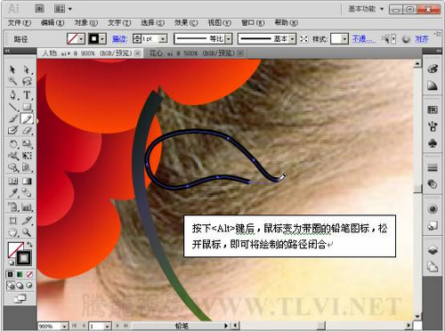Open the 900% zoom level dropdown
445x332 pixels.
click(x=64, y=326)
